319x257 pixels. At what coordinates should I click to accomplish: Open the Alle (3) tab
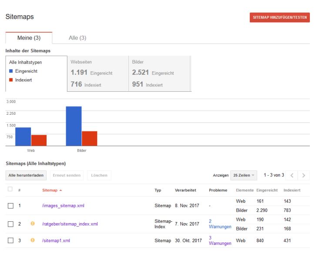click(77, 38)
